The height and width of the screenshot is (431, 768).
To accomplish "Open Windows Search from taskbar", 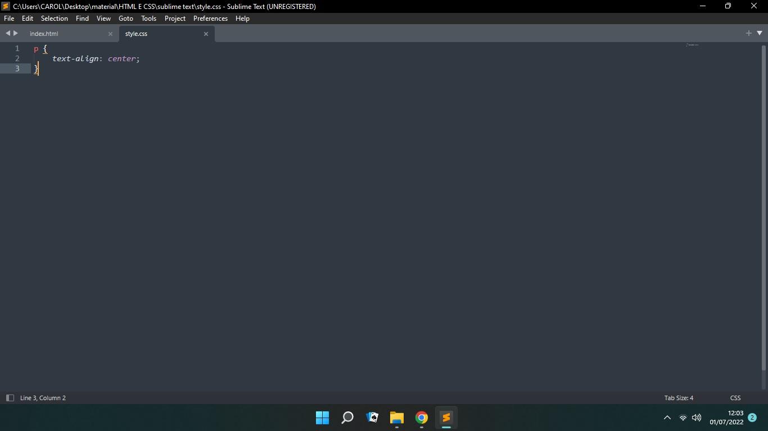I will coord(347,418).
